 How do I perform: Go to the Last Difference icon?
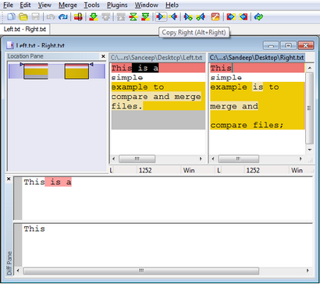click(145, 17)
